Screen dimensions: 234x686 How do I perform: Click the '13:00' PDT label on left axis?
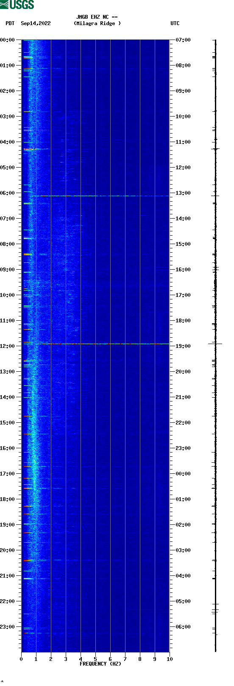(x=8, y=372)
